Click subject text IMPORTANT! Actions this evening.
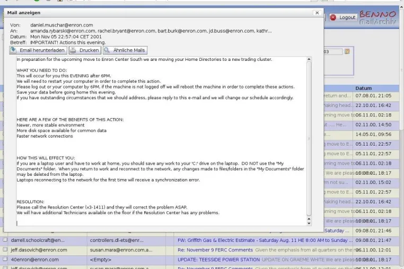This screenshot has width=404, height=269. tap(68, 42)
